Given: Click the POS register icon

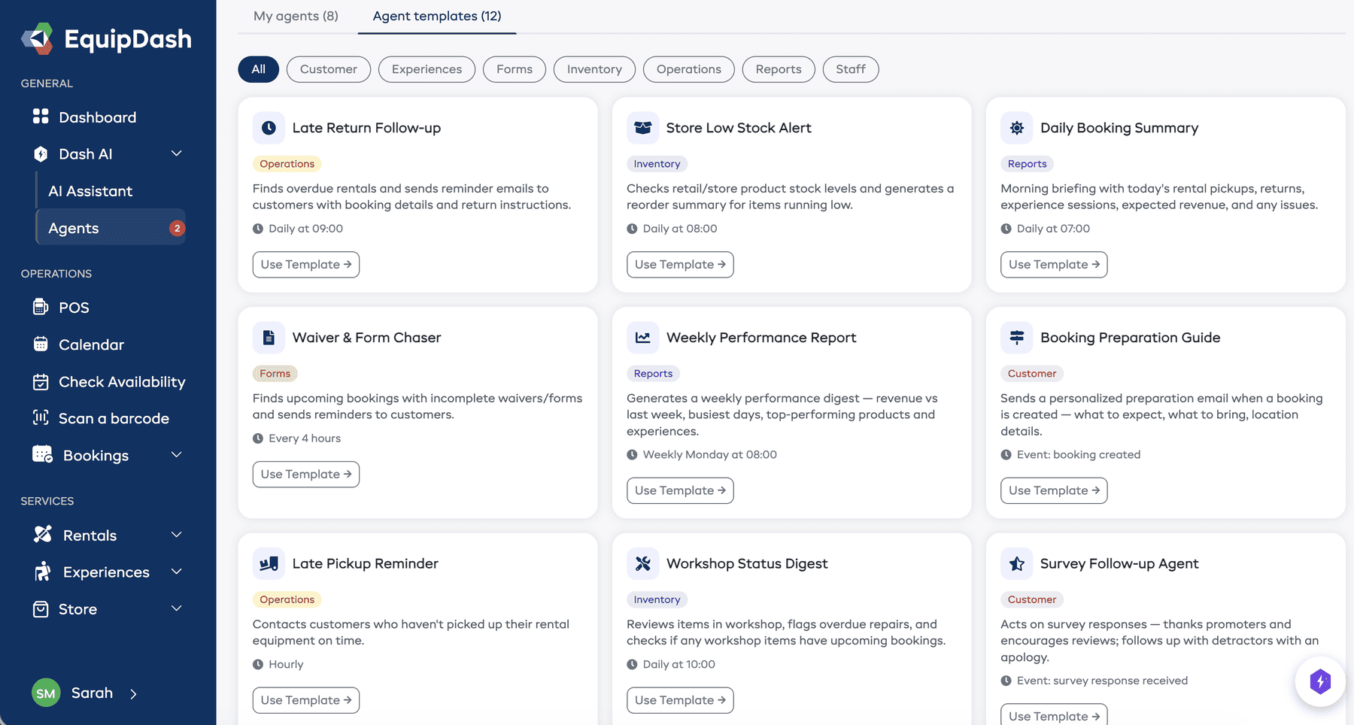Looking at the screenshot, I should pos(41,307).
